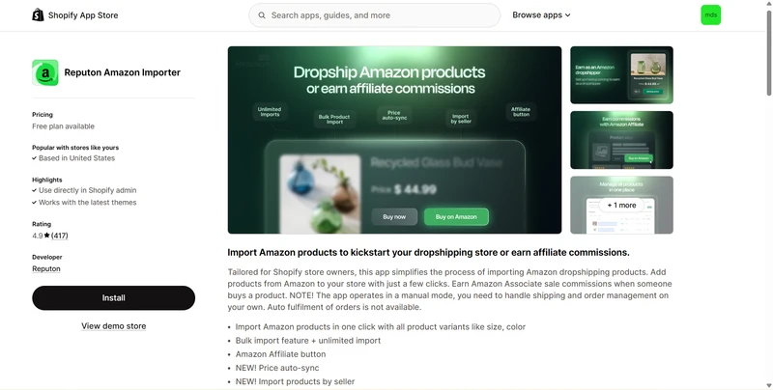Go to Shopify App Store home text
The image size is (773, 390).
tap(83, 15)
